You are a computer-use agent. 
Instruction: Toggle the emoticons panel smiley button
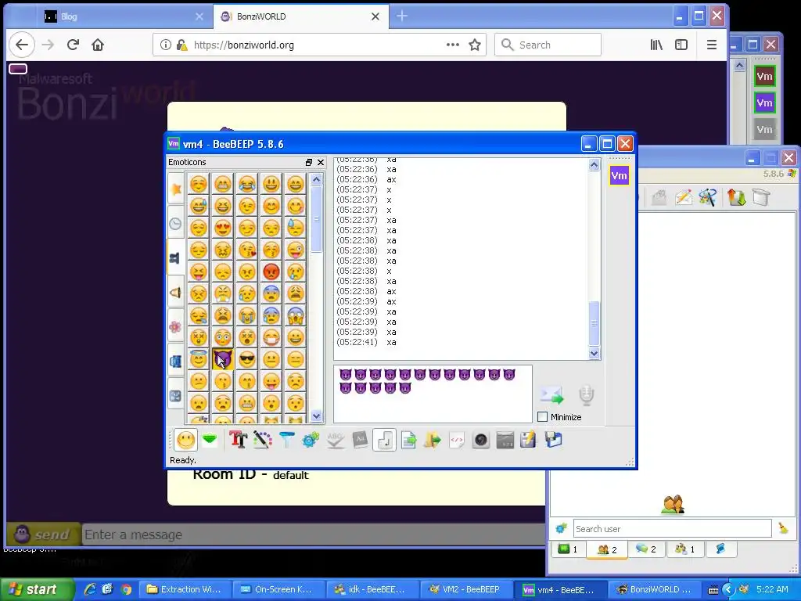click(x=185, y=440)
